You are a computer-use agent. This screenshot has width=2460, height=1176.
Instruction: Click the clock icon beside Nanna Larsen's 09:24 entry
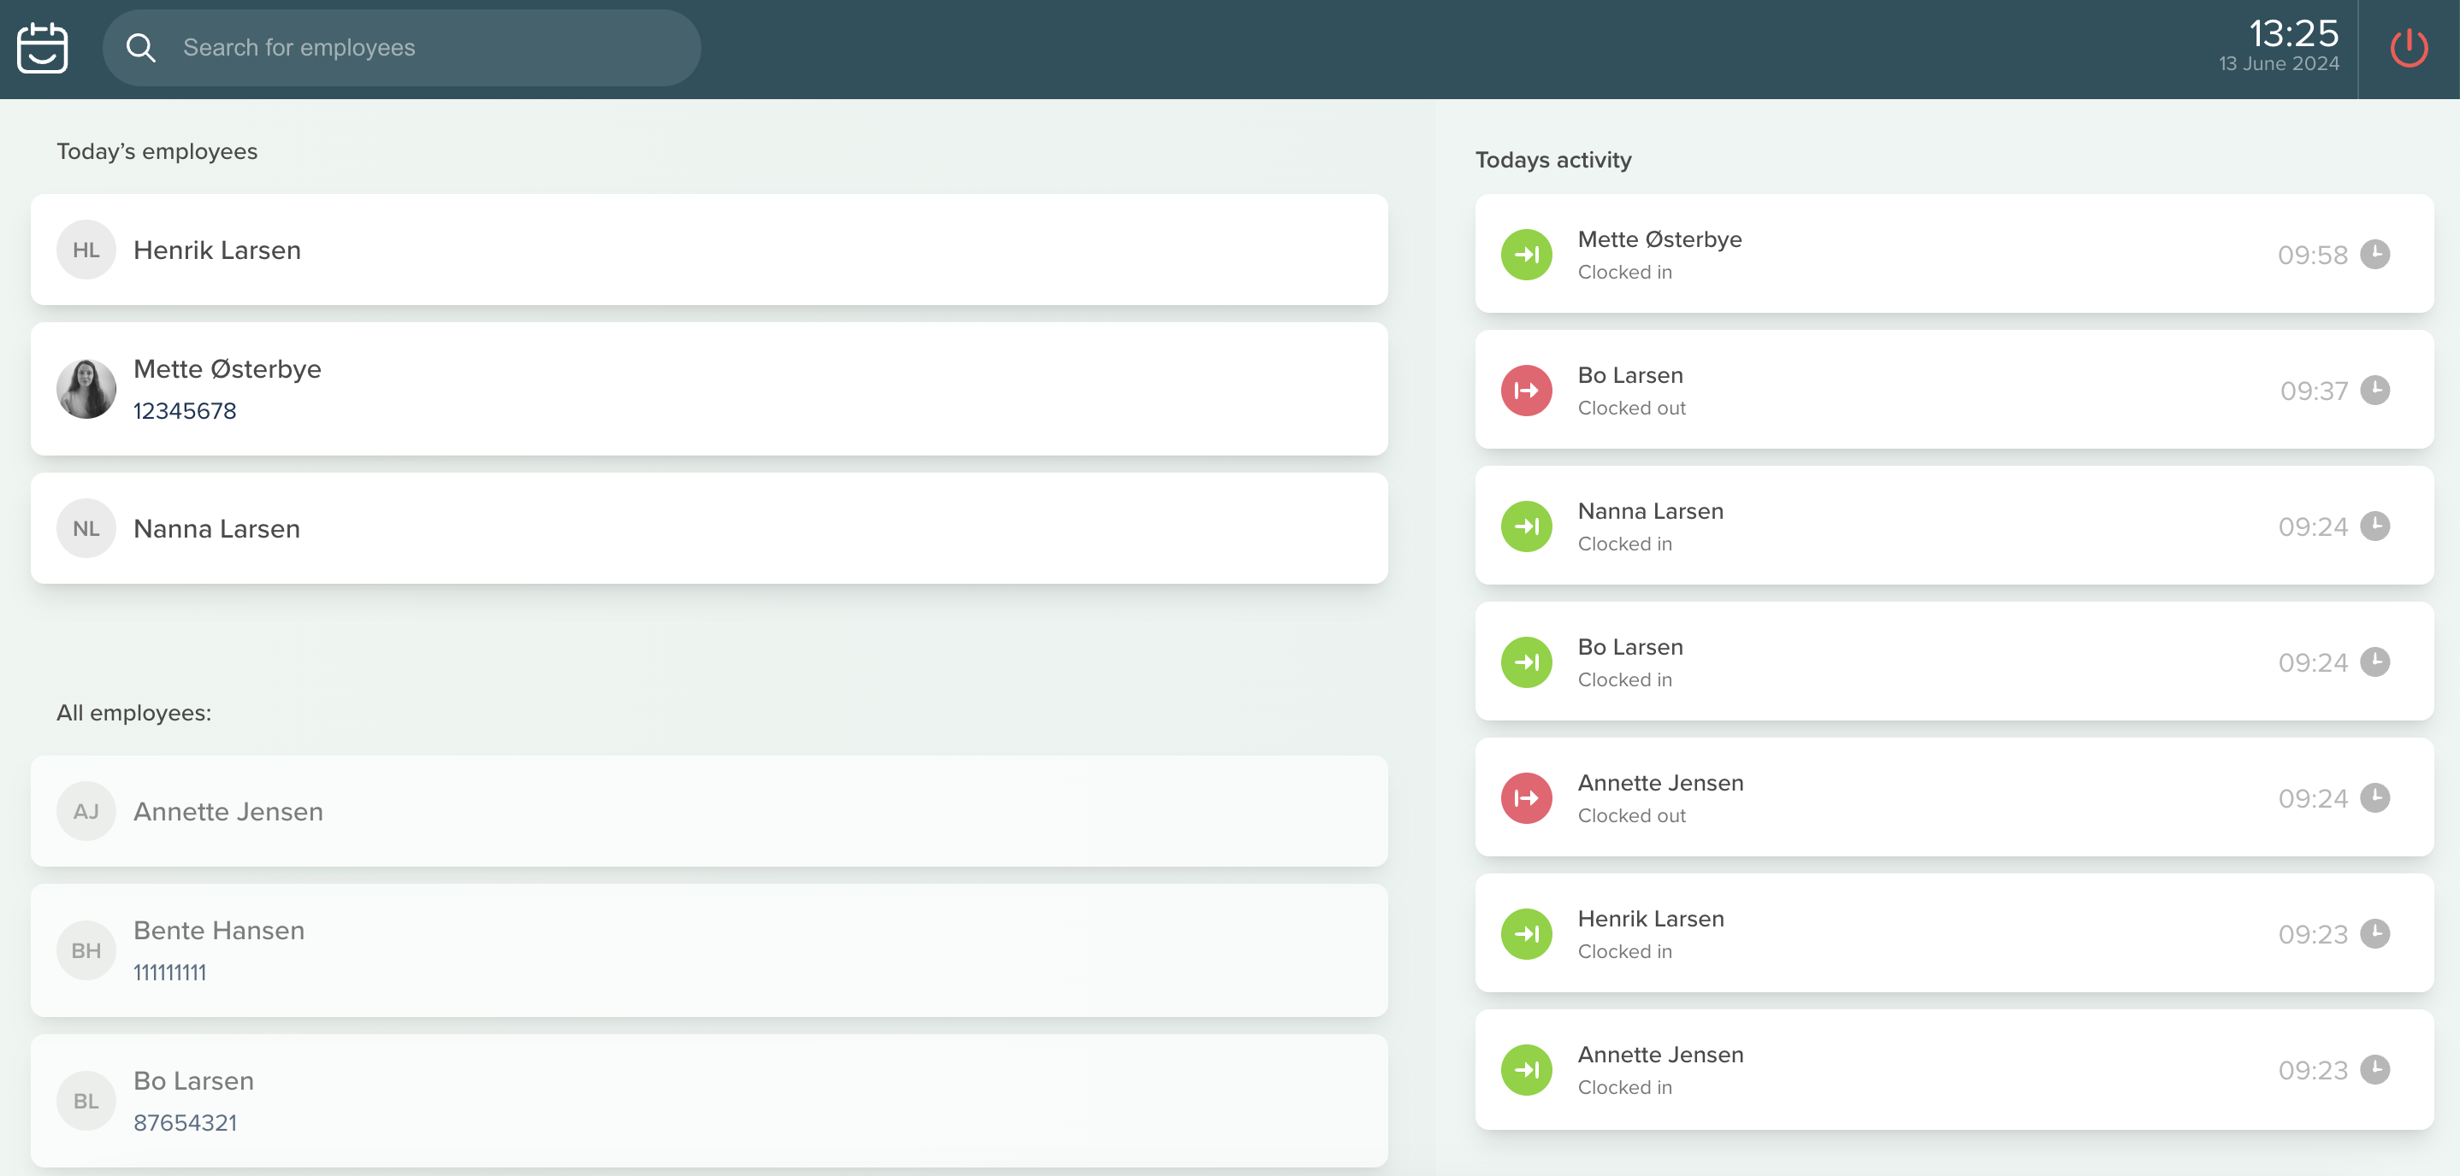pos(2376,526)
